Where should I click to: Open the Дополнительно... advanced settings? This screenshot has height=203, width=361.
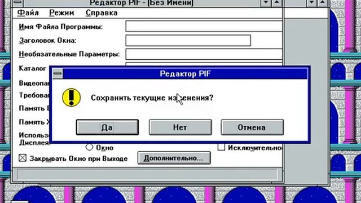pos(174,158)
